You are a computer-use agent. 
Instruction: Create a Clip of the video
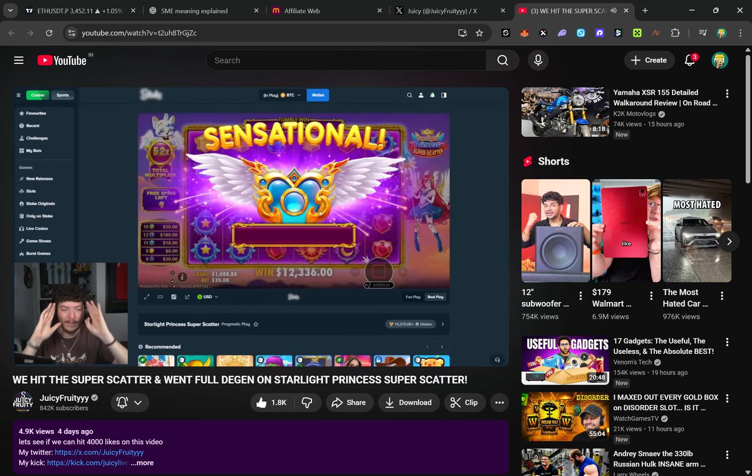465,403
